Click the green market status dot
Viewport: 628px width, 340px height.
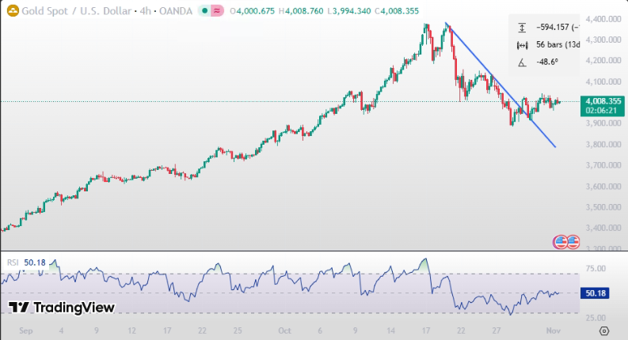click(x=203, y=9)
